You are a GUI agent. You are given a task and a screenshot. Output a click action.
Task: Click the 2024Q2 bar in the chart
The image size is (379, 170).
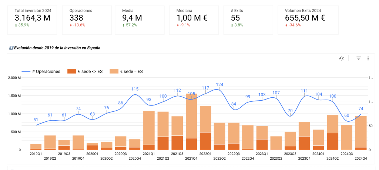pyautogui.click(x=333, y=132)
